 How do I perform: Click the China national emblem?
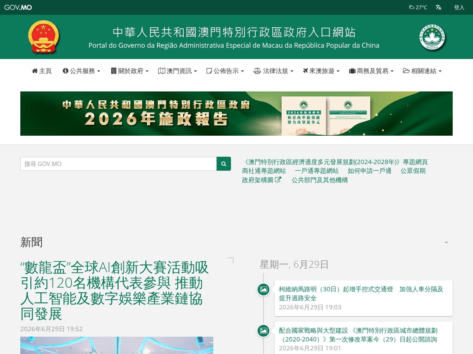pyautogui.click(x=44, y=37)
